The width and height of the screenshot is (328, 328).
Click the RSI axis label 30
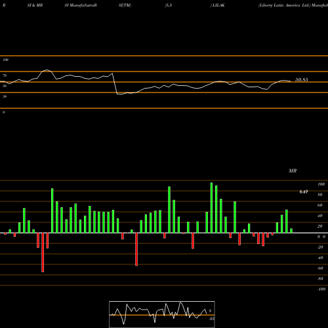click(5, 96)
